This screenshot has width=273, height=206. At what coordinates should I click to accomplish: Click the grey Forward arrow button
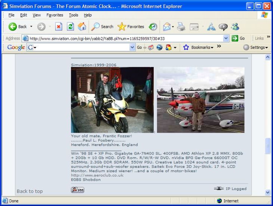tap(42, 27)
